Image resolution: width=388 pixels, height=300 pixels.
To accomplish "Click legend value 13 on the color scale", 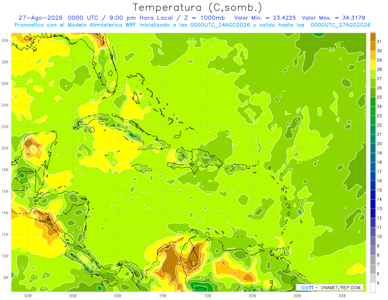I will (x=380, y=208).
